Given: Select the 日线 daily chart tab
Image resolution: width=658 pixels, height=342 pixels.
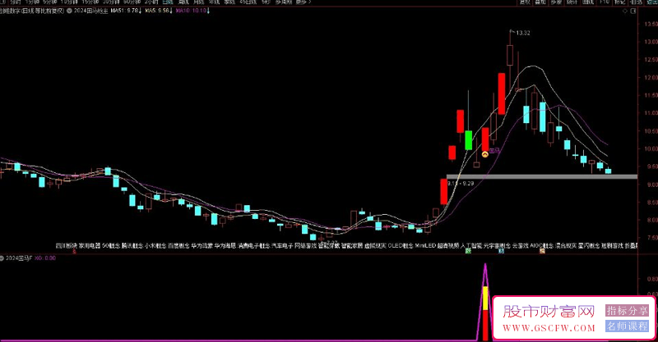Looking at the screenshot, I should [168, 2].
